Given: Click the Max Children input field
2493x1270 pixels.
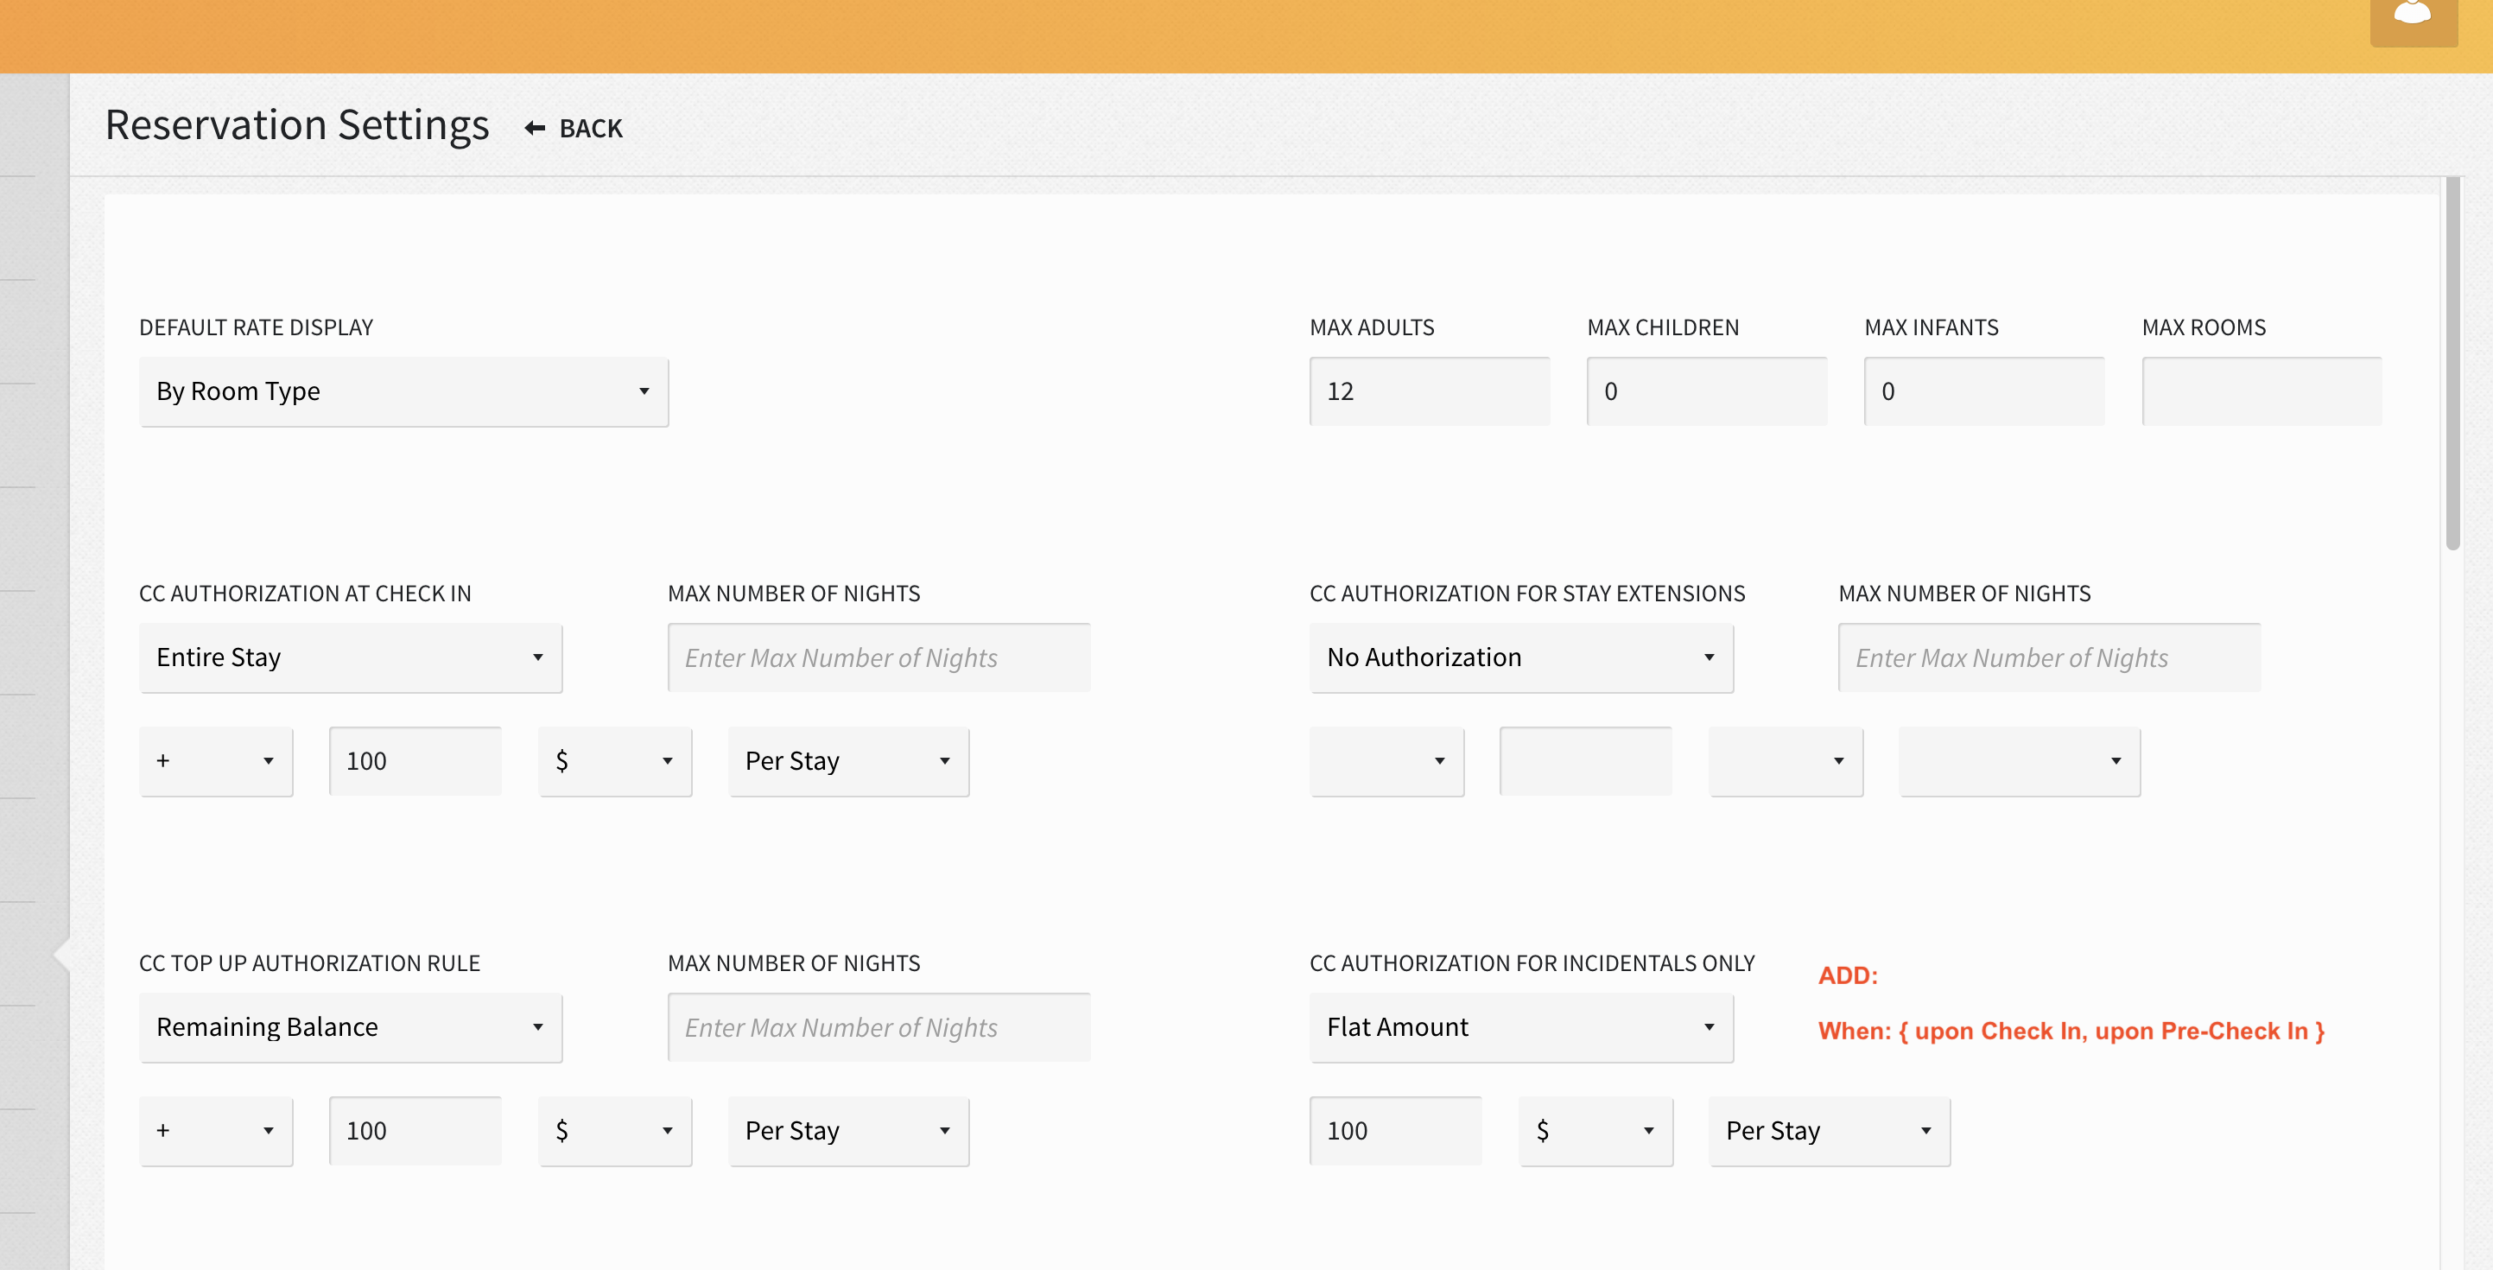Looking at the screenshot, I should (1705, 391).
